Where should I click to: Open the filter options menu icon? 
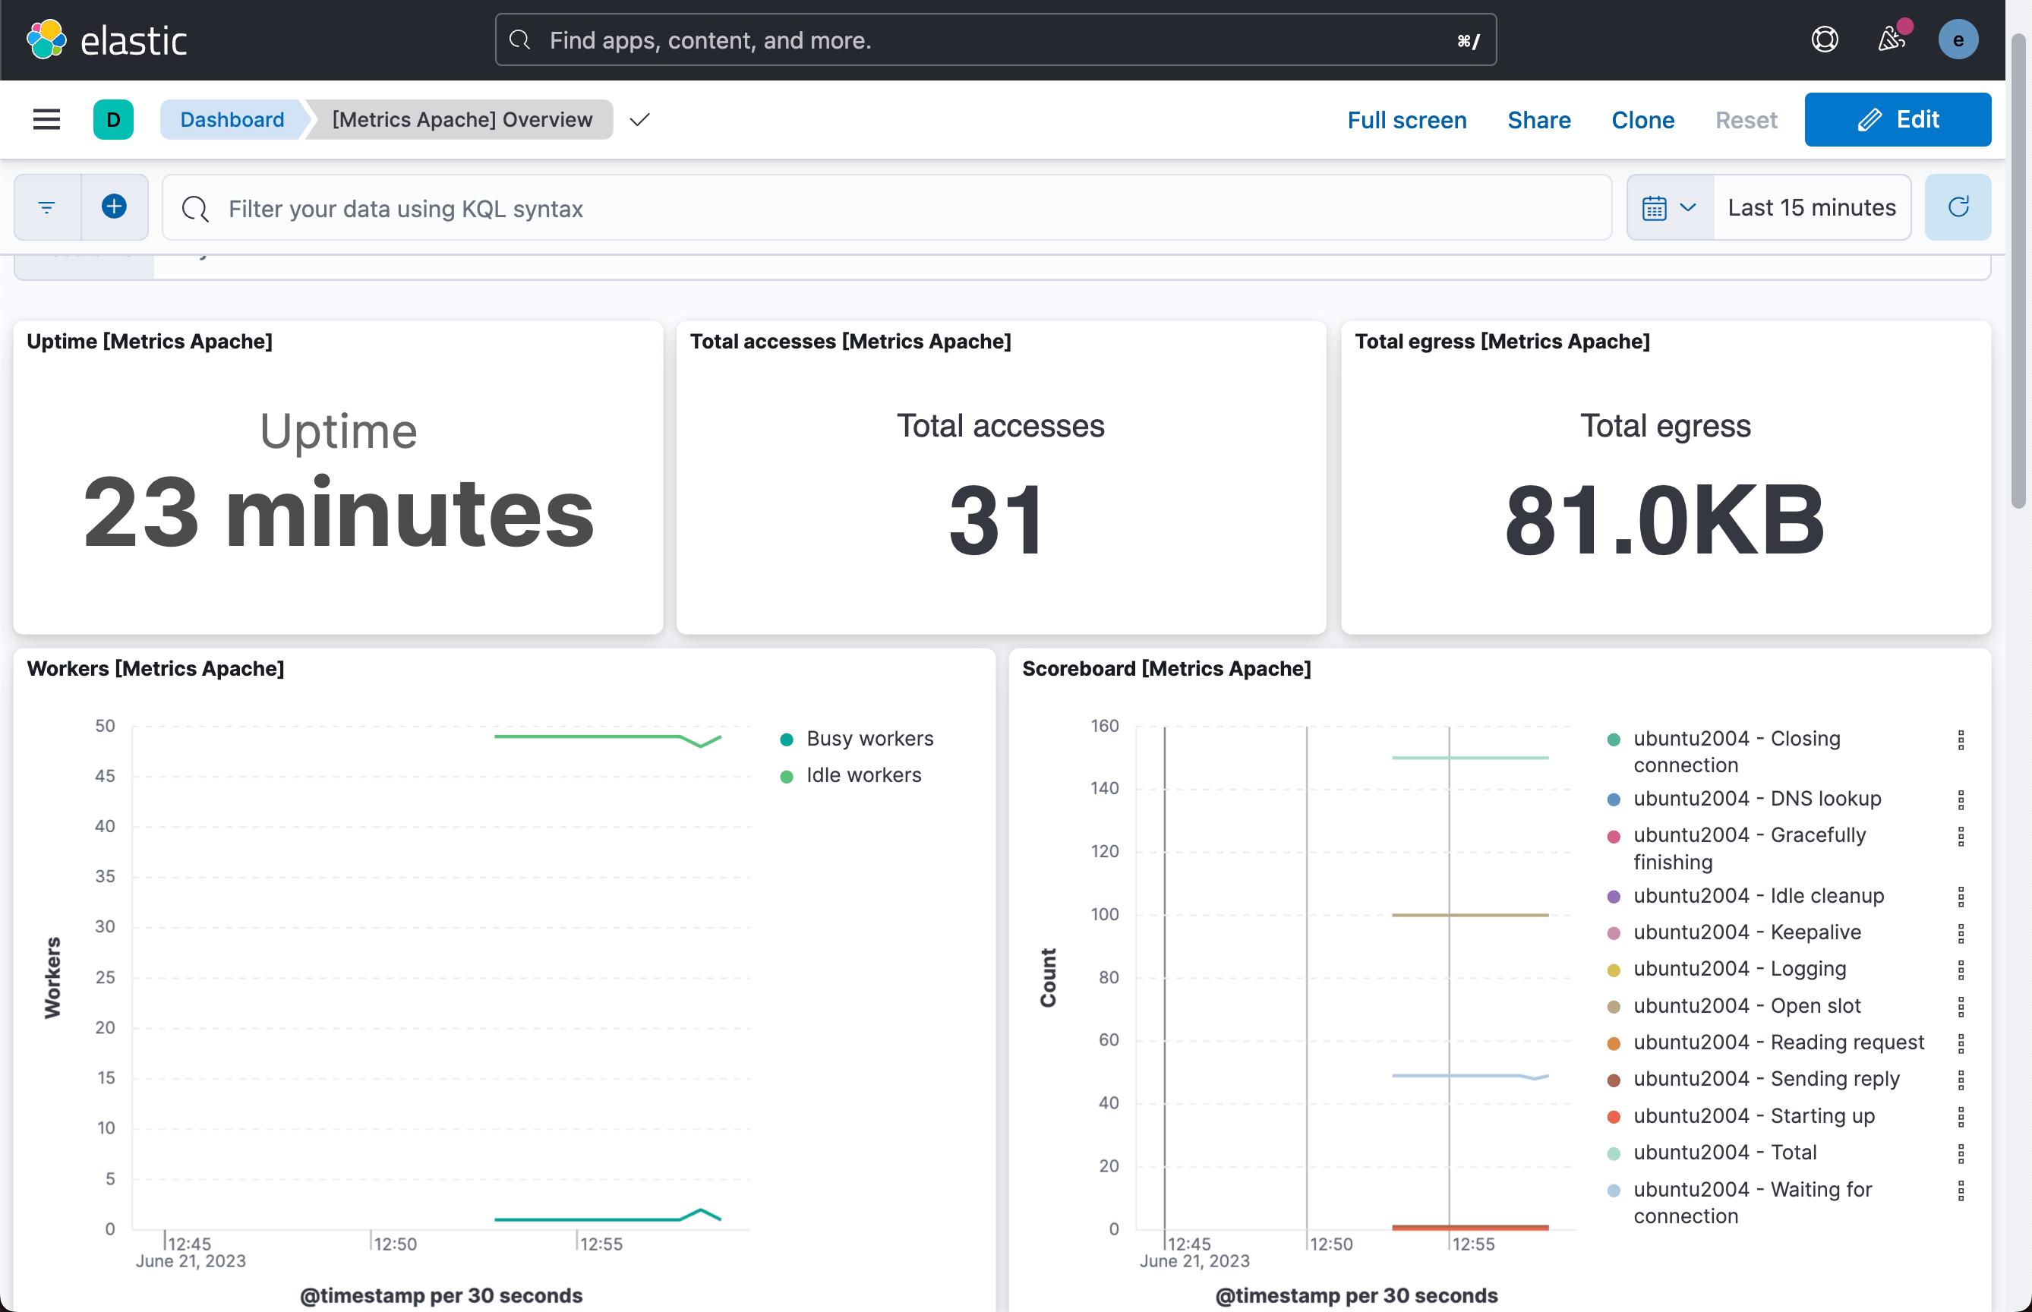pos(47,207)
